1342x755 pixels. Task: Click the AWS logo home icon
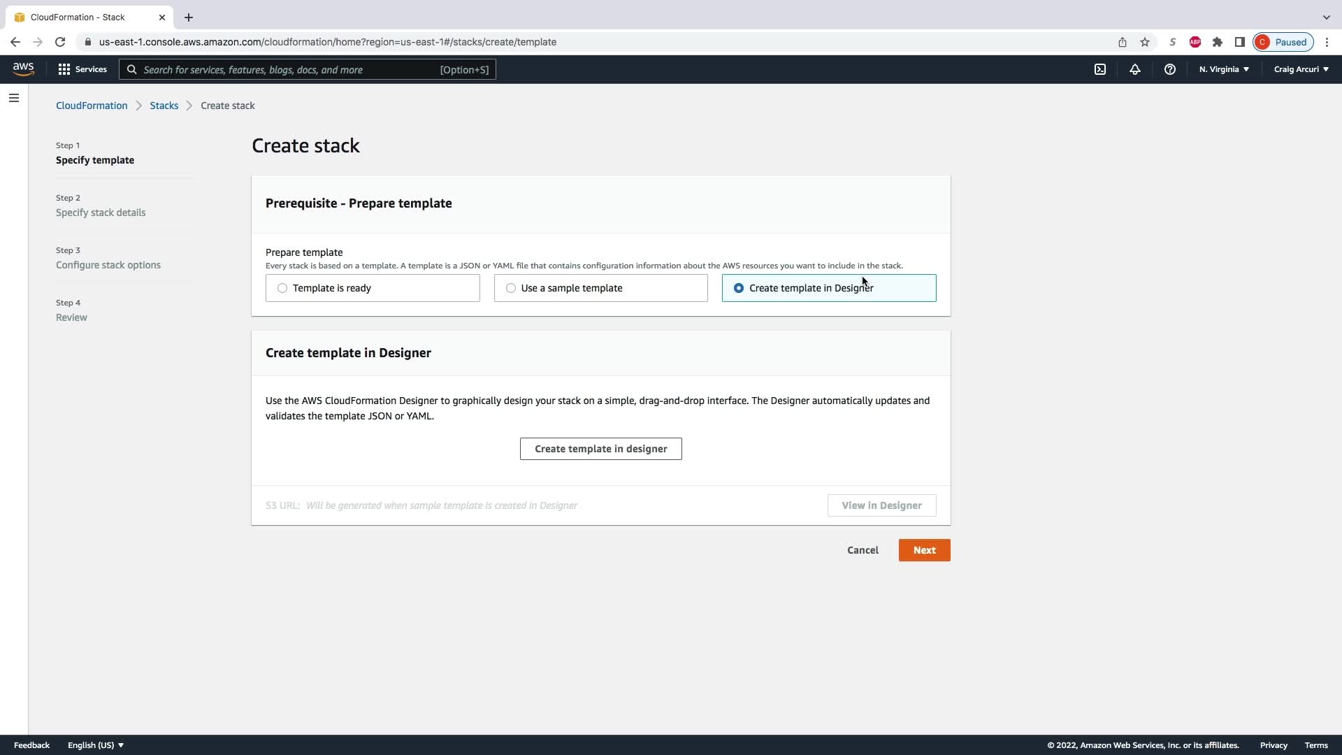tap(23, 69)
